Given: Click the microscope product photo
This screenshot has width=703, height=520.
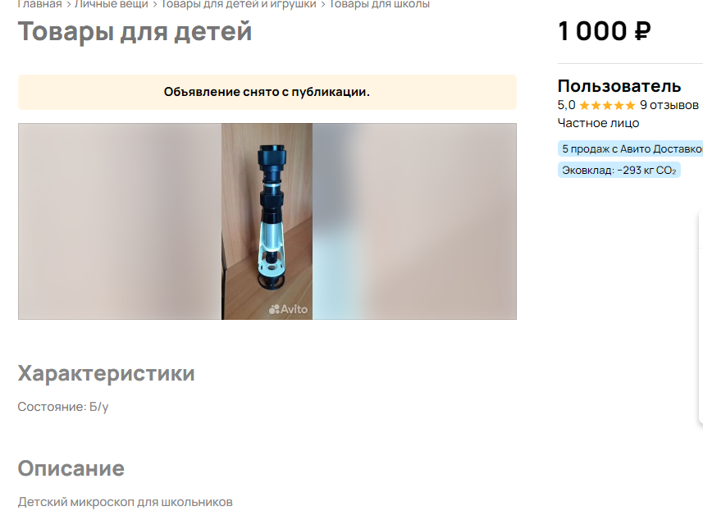Looking at the screenshot, I should [267, 221].
